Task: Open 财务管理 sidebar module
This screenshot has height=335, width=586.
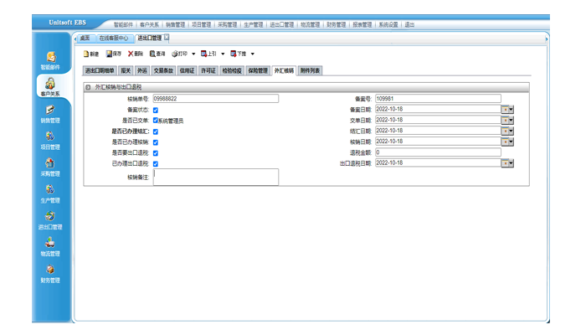Action: click(50, 274)
